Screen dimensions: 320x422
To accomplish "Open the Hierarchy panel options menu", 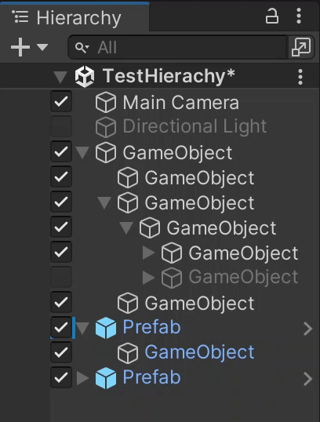I will [x=299, y=16].
